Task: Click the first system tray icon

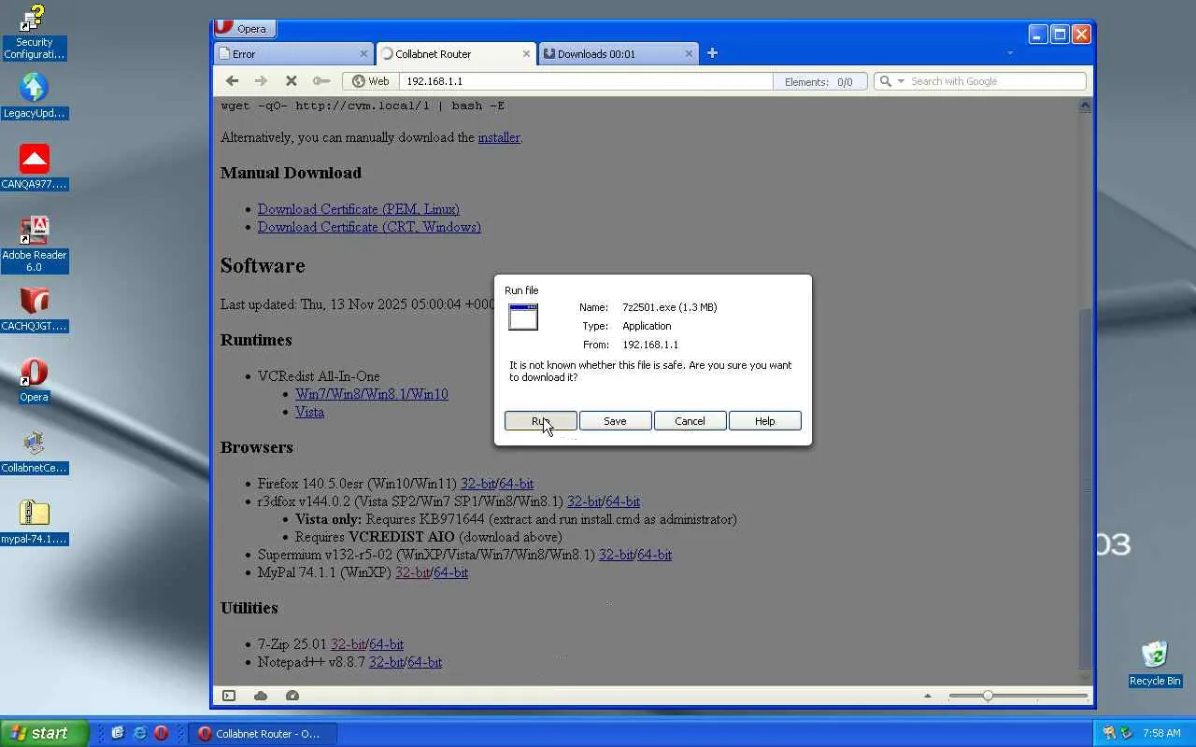Action: point(1110,733)
